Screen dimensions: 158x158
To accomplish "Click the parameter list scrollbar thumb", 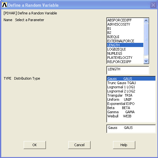I will (146, 39).
